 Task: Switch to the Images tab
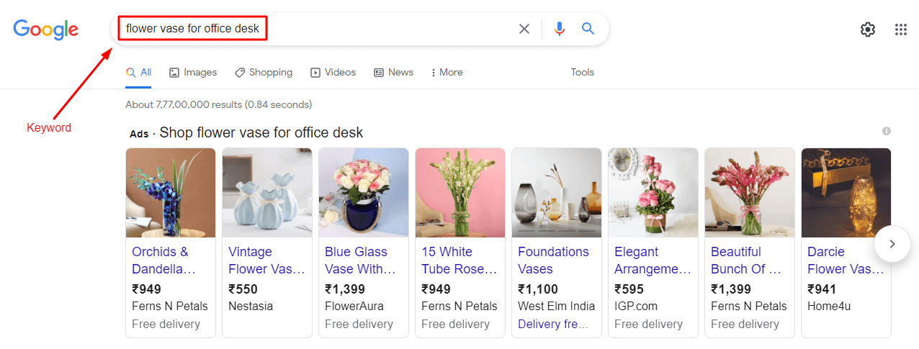tap(193, 73)
